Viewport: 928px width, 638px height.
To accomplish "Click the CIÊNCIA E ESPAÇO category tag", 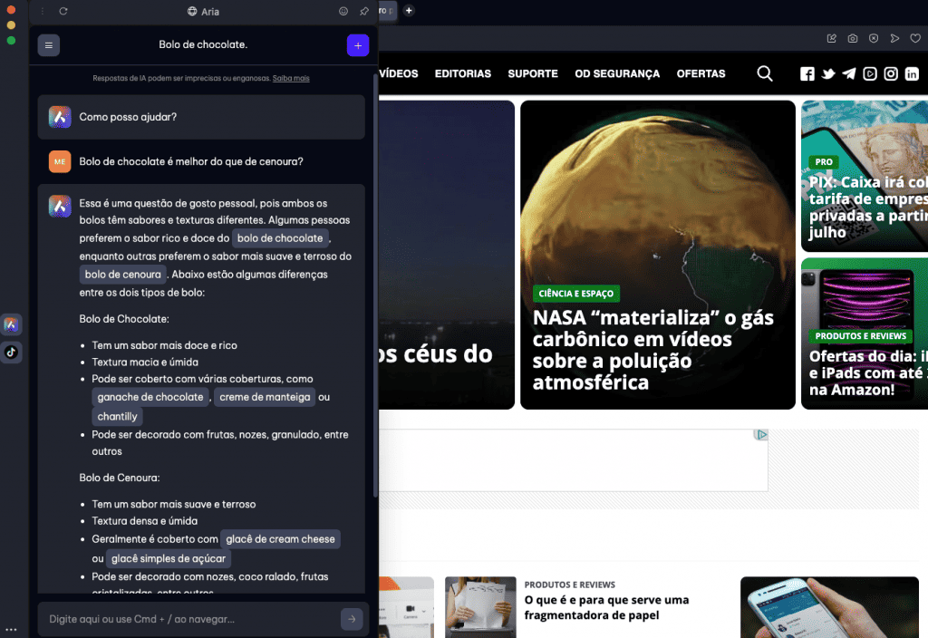I will 575,294.
